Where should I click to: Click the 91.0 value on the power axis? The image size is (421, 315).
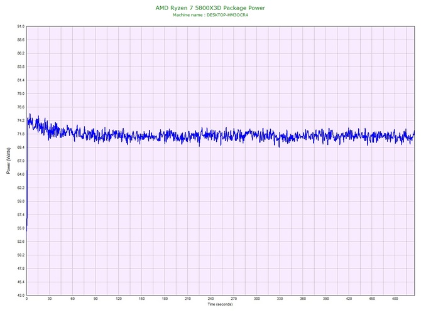[21, 26]
